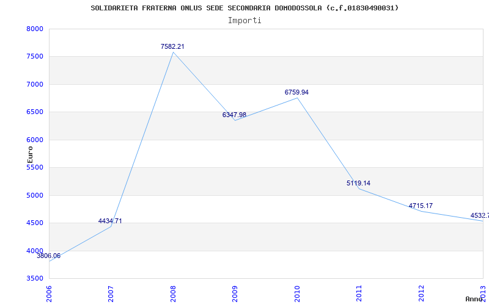The height and width of the screenshot is (305, 489).
Task: Click the Euro axis title
Action: click(30, 155)
